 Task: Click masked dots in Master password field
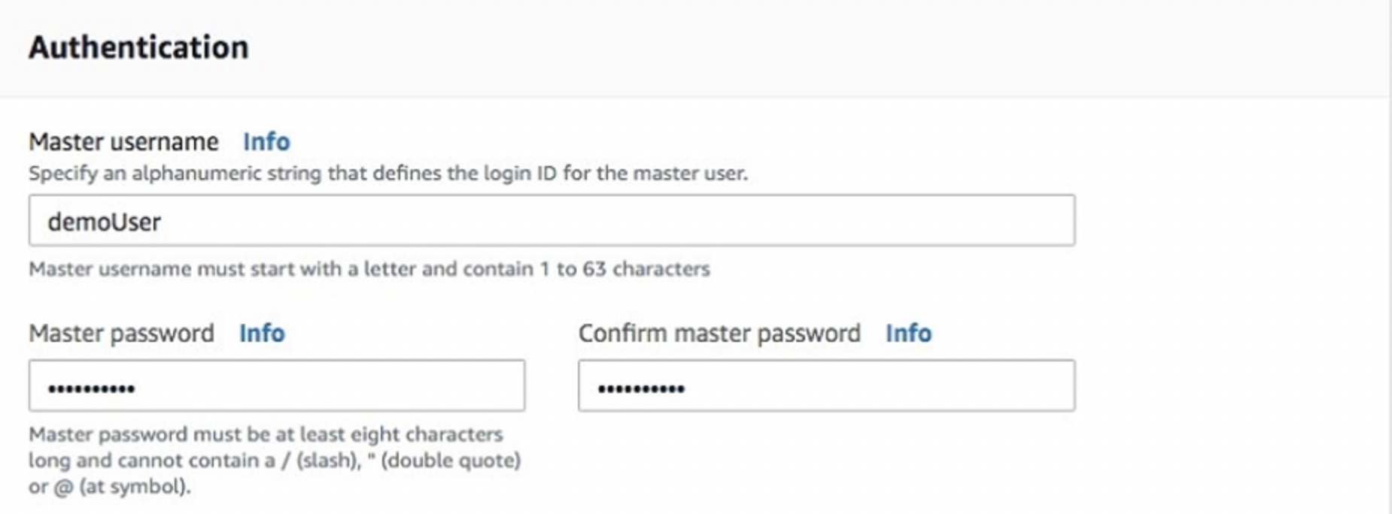coord(91,389)
